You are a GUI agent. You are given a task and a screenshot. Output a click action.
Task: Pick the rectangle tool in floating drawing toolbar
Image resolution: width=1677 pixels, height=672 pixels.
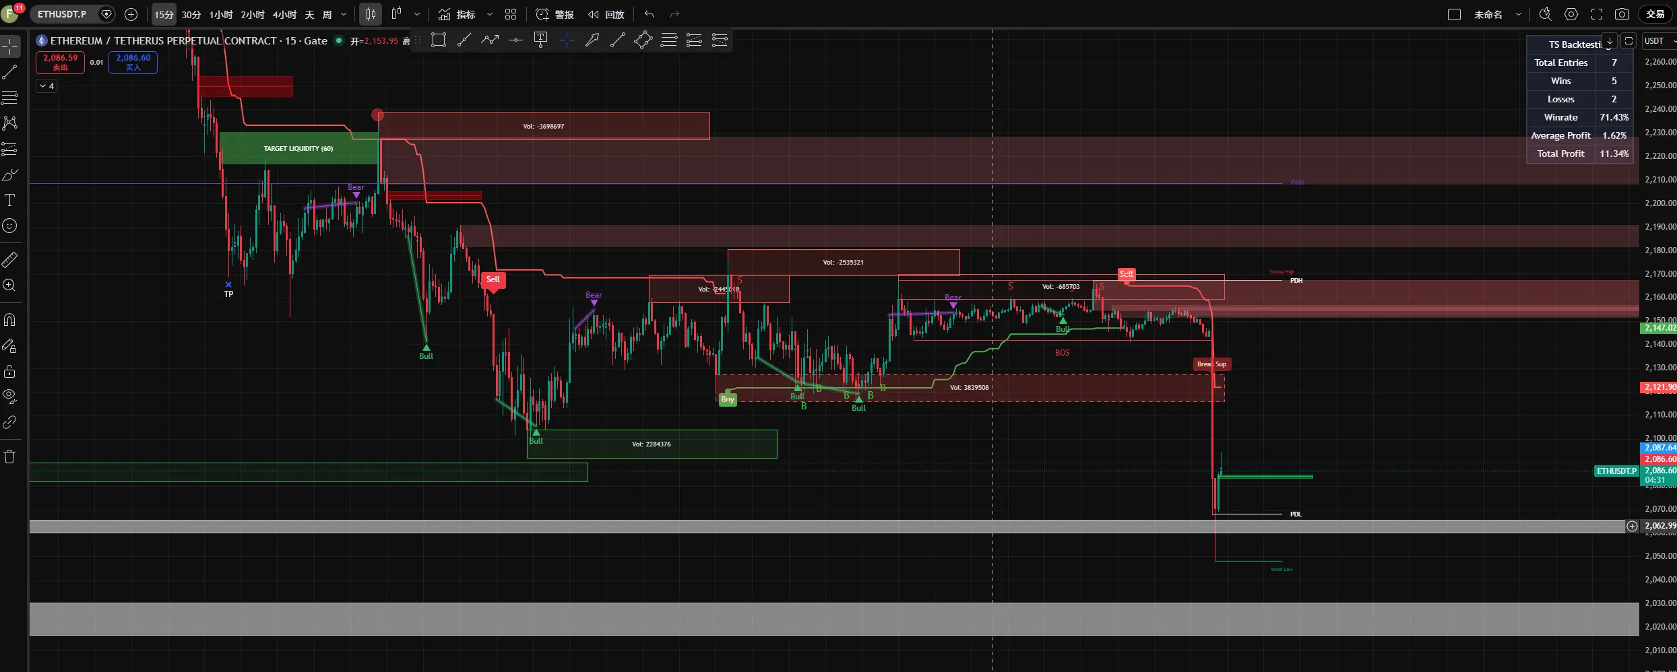(439, 40)
